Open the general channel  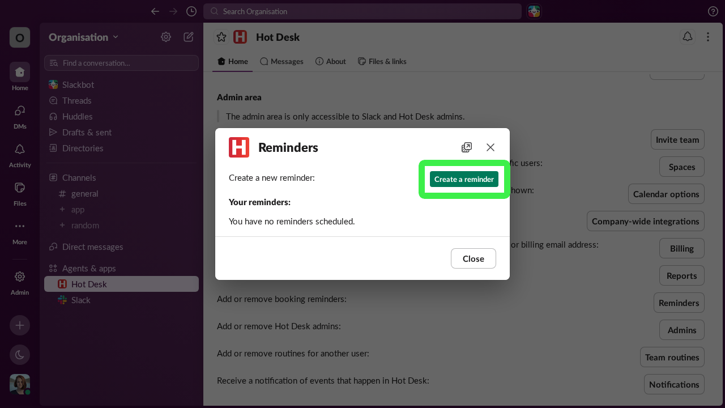pos(121,193)
